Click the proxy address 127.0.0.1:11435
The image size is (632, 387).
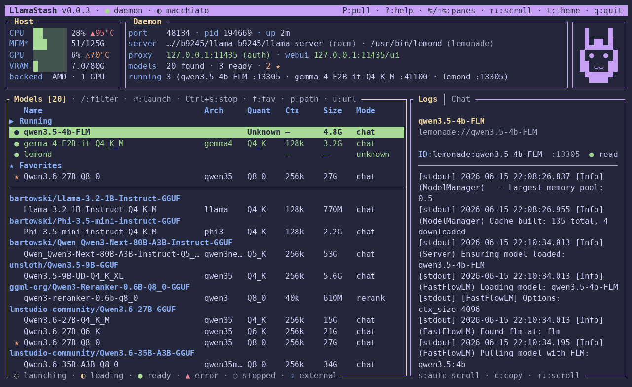(x=202, y=55)
